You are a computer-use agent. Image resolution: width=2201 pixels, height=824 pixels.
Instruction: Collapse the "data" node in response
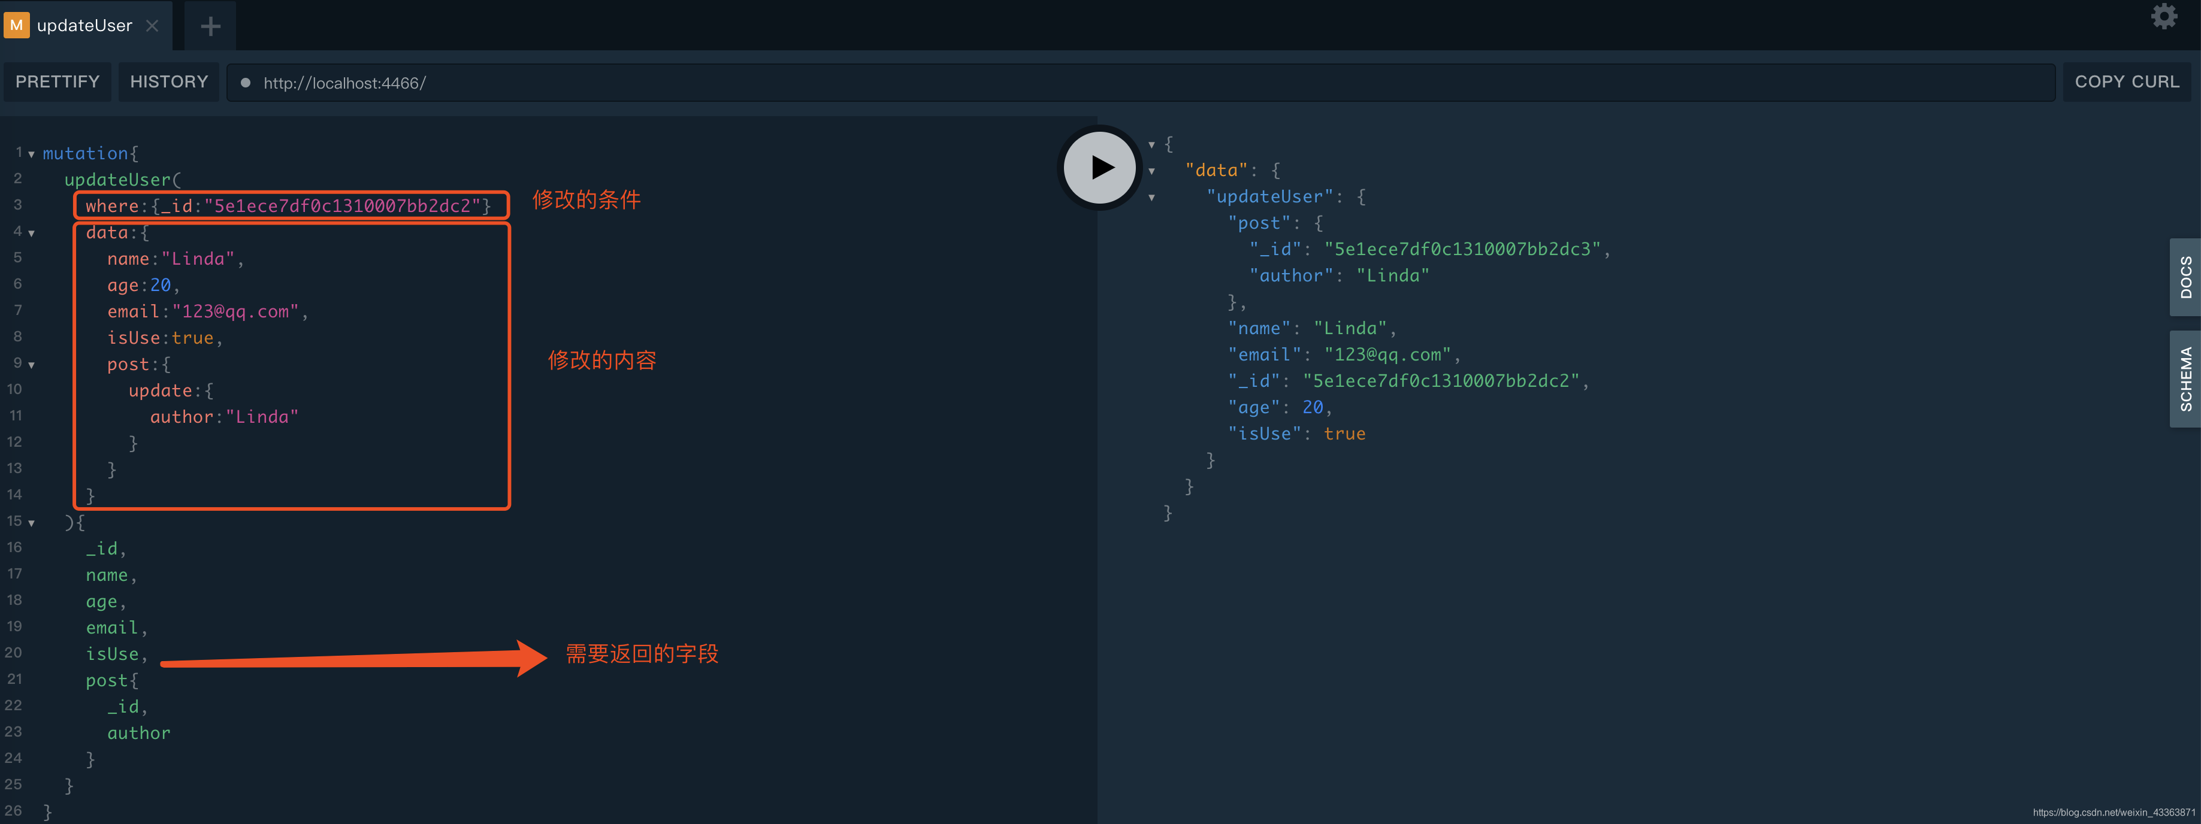1151,171
